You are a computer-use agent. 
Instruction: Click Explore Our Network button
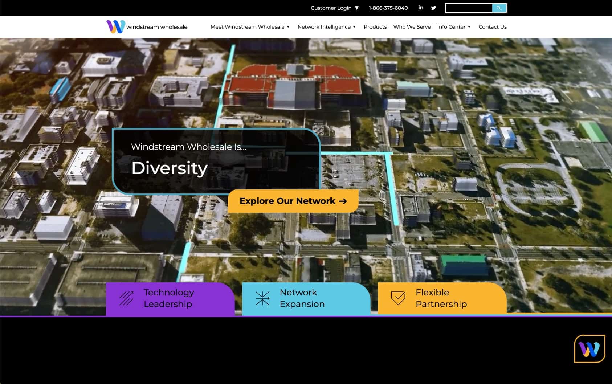point(293,201)
